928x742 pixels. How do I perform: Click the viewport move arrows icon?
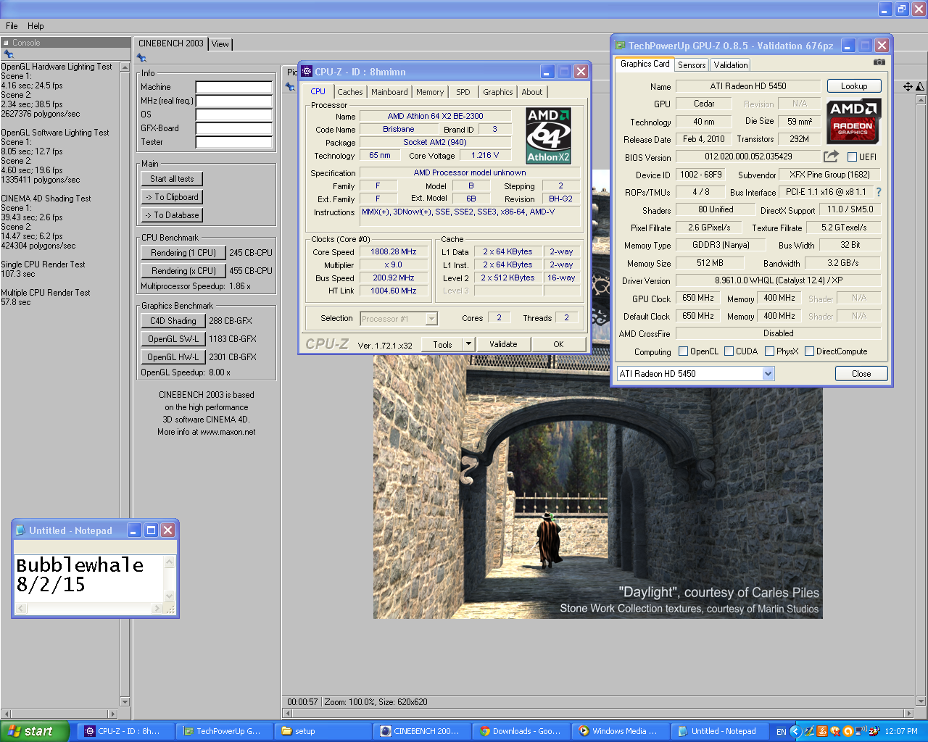(908, 87)
